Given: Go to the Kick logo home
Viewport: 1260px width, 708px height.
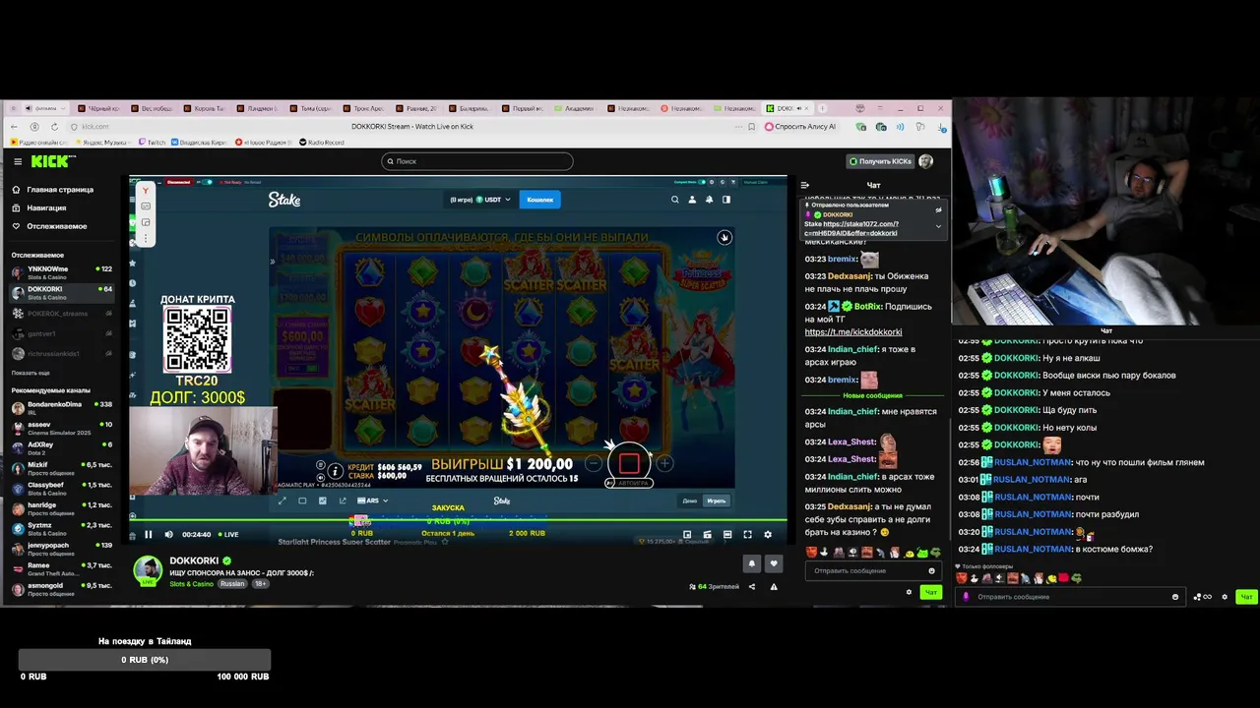Looking at the screenshot, I should (52, 161).
